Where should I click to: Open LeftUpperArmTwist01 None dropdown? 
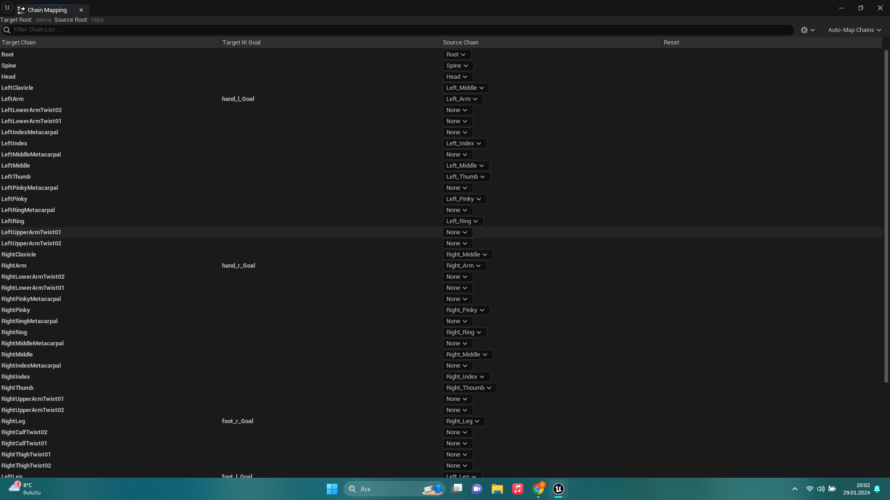[457, 232]
